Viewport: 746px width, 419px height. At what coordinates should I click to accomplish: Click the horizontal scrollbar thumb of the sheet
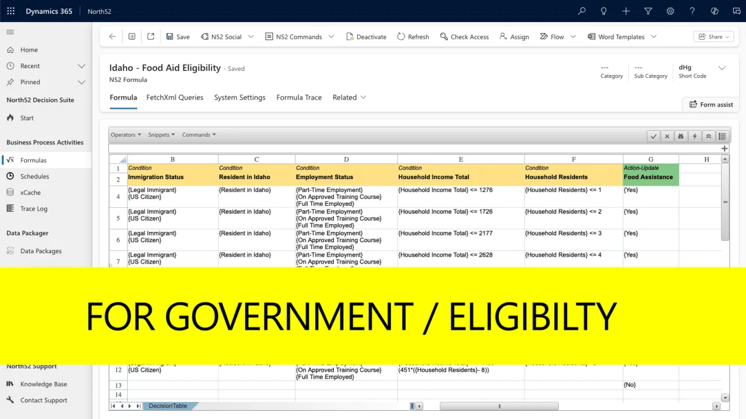(x=499, y=406)
